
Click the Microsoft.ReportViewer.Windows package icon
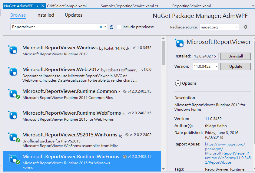pyautogui.click(x=13, y=50)
